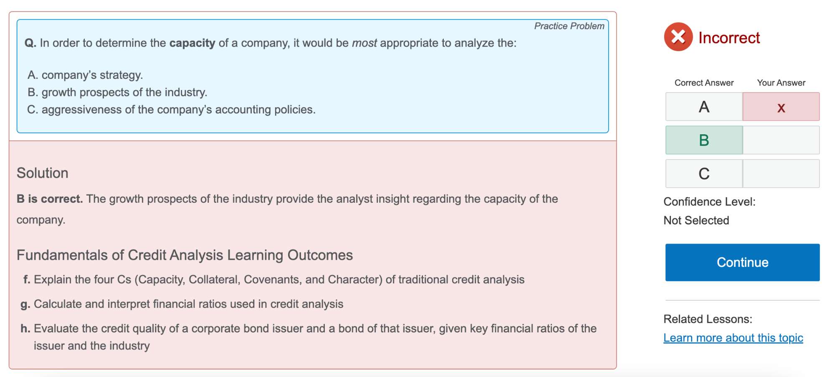The image size is (835, 377).
Task: Click the empty Your Answer cell beside C
Action: (781, 173)
